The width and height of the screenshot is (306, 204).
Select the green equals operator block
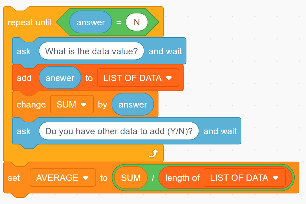(119, 22)
